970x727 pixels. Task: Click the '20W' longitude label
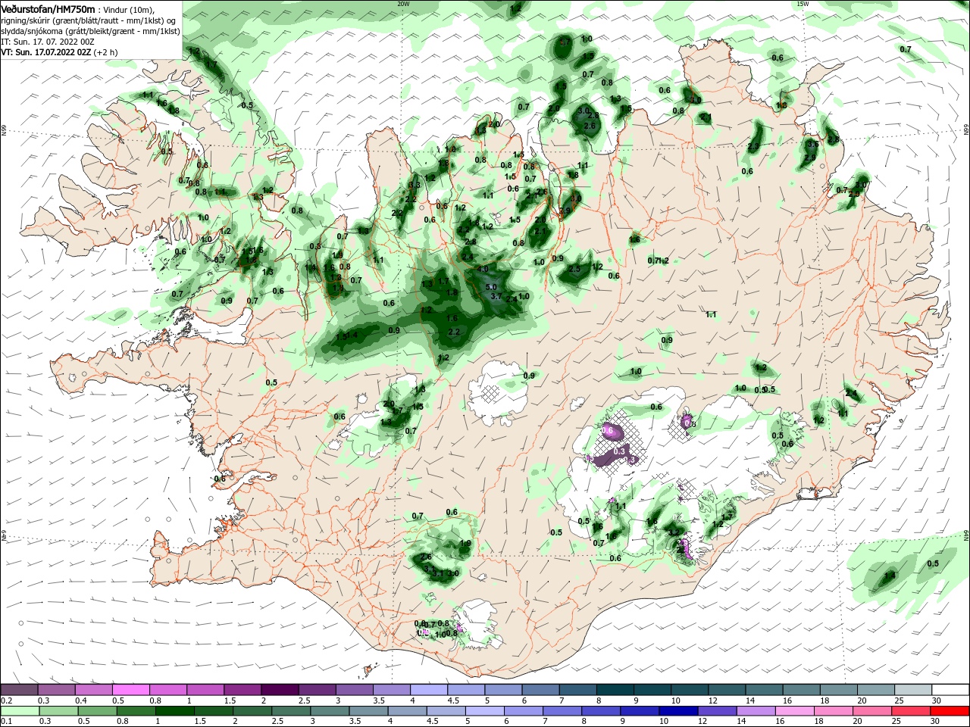click(x=403, y=4)
